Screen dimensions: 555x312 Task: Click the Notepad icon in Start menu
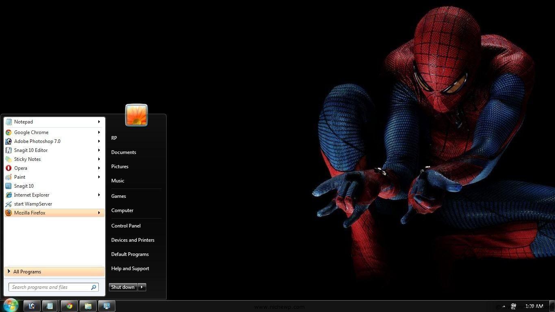[9, 122]
